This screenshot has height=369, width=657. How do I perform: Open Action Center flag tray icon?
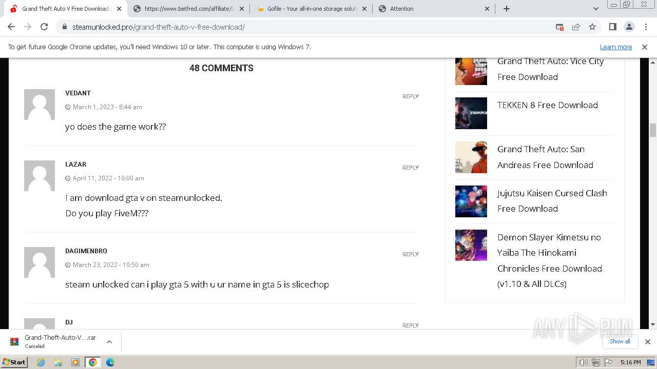(608, 362)
